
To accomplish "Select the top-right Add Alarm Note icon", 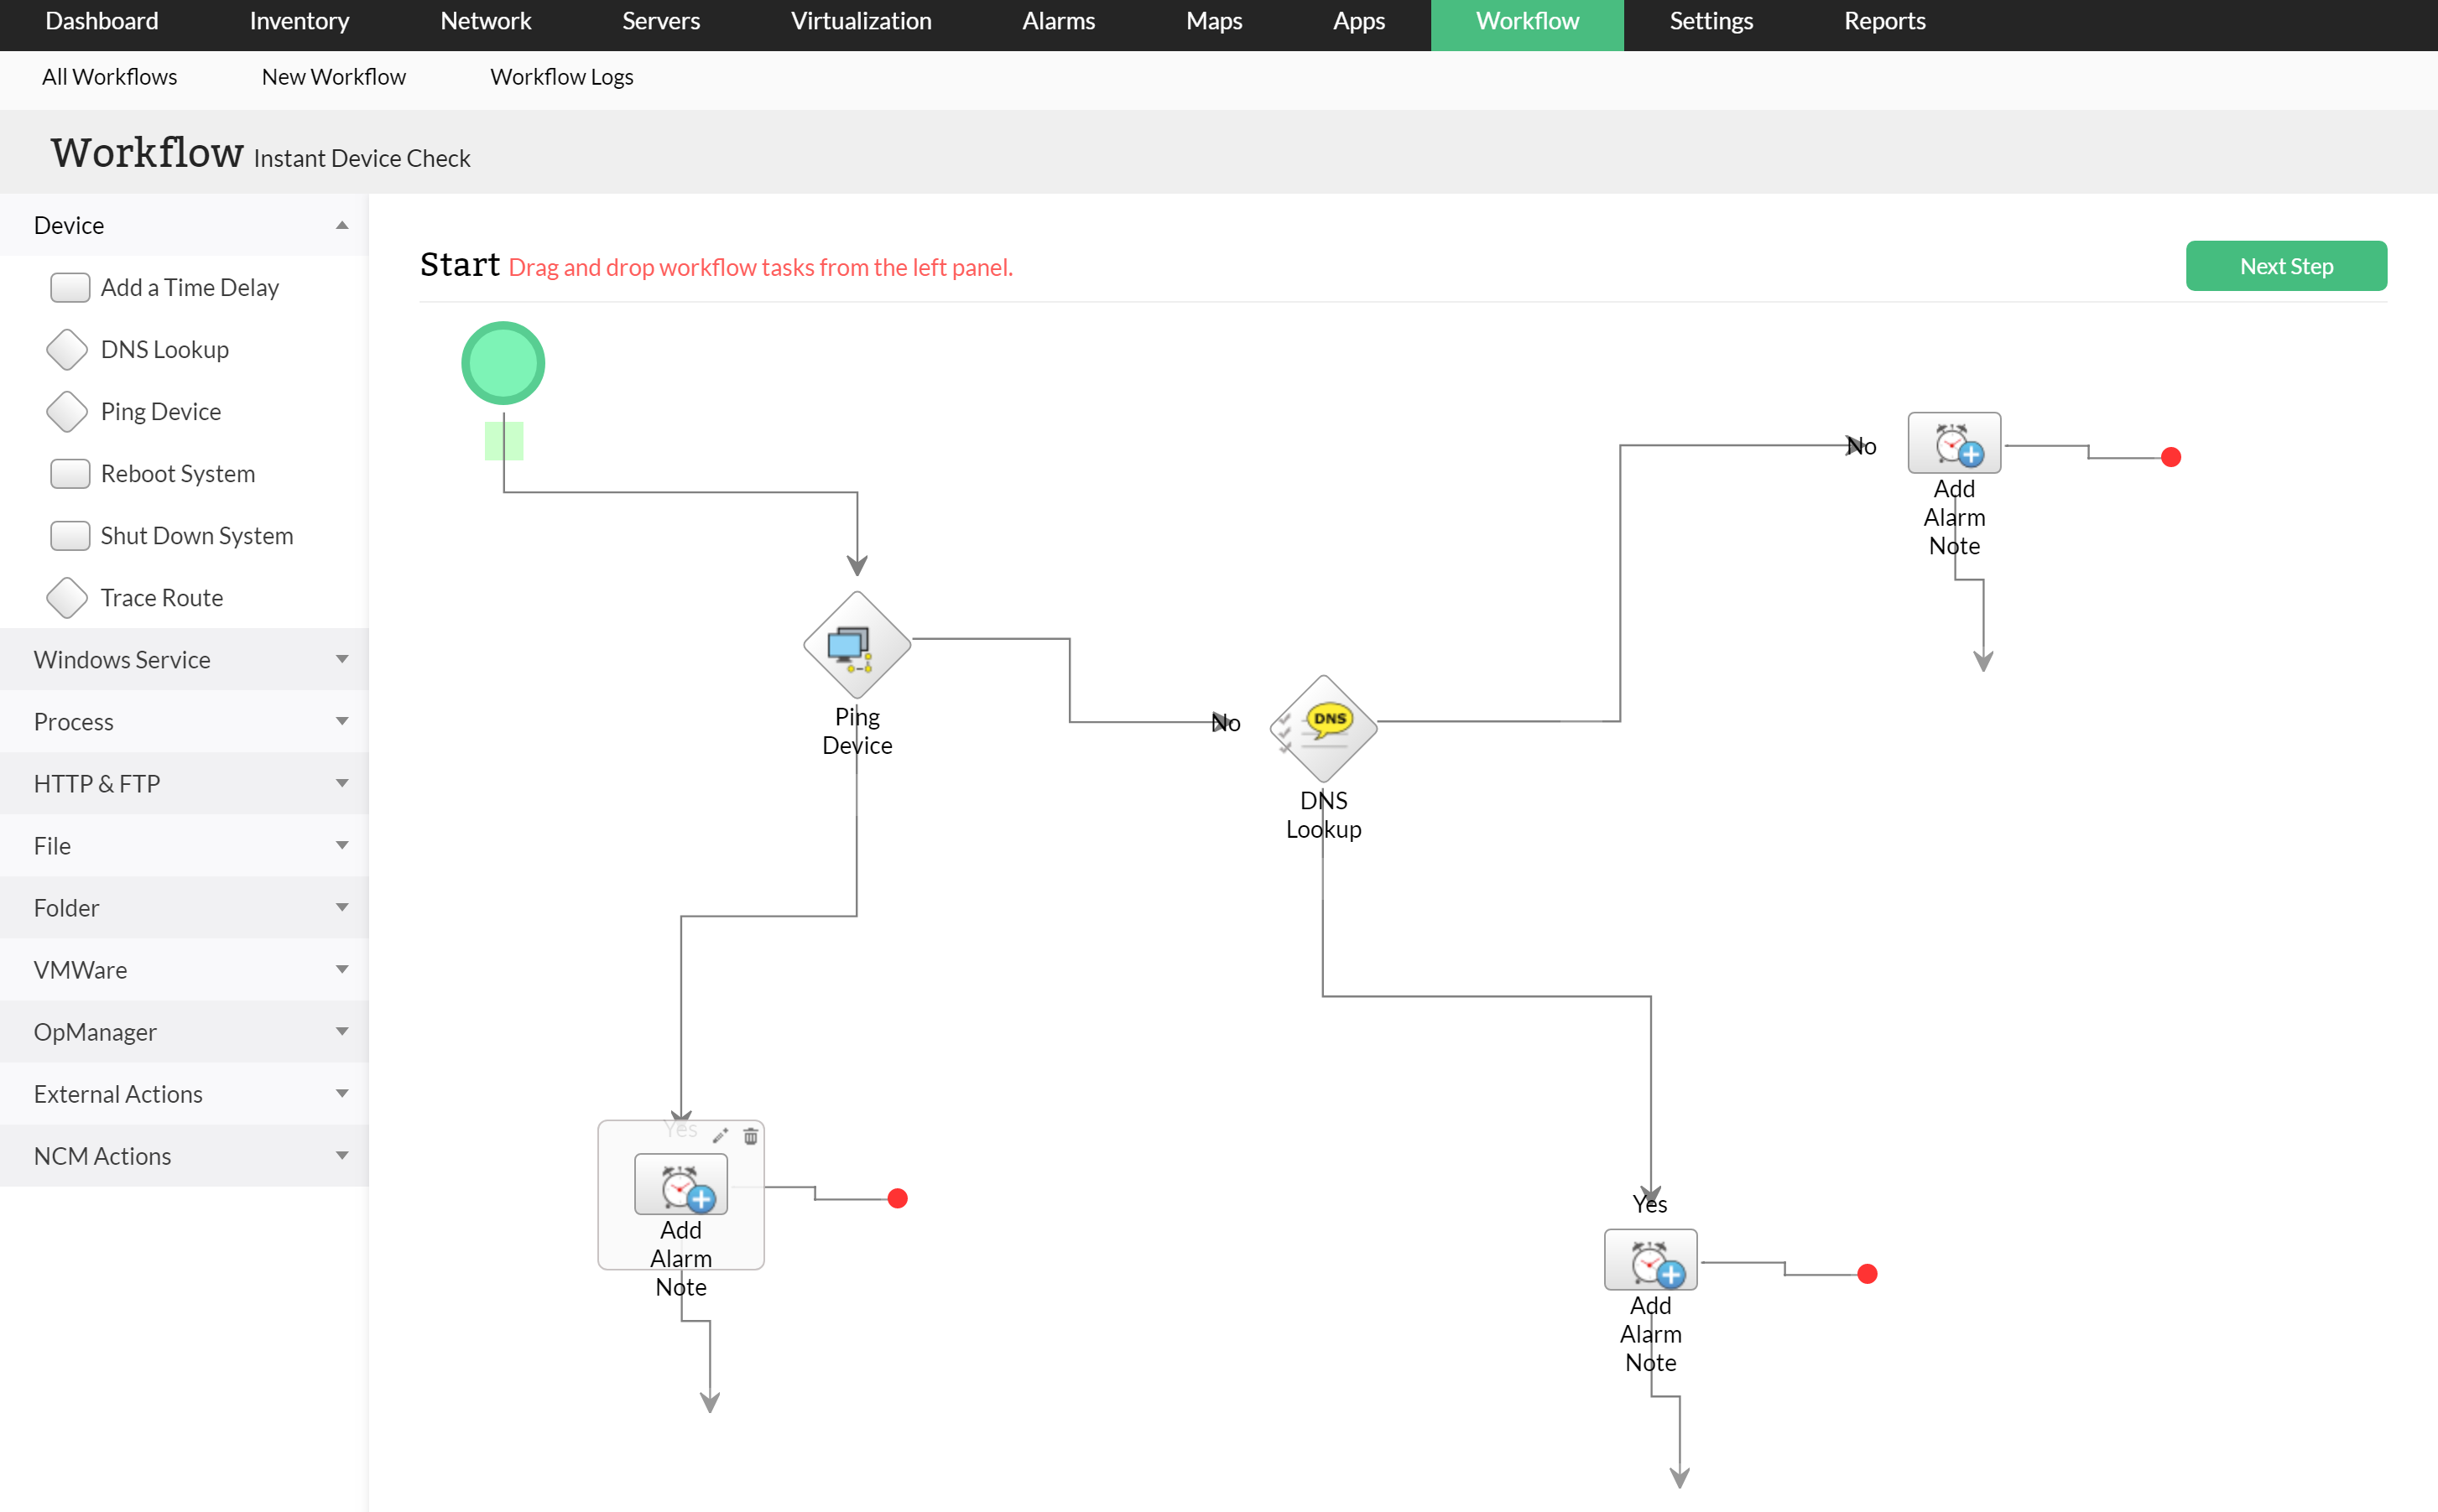I will pos(1953,443).
